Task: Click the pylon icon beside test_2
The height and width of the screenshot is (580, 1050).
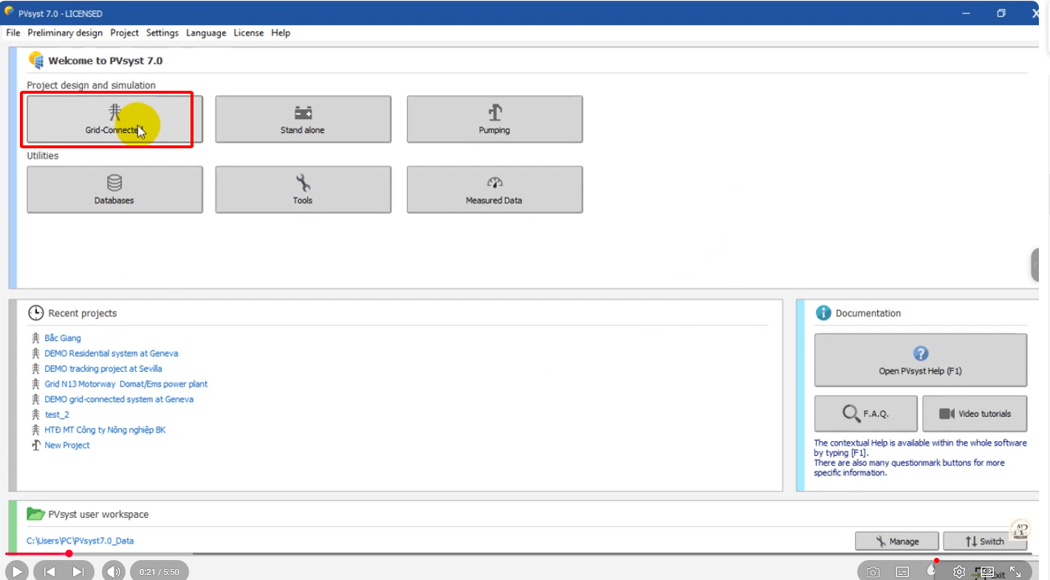Action: pos(35,415)
